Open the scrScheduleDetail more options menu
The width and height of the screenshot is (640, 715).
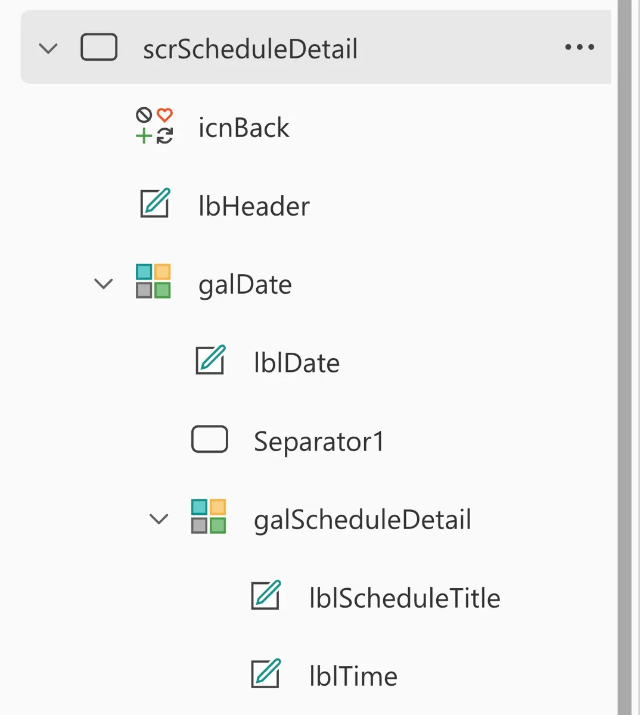coord(580,47)
